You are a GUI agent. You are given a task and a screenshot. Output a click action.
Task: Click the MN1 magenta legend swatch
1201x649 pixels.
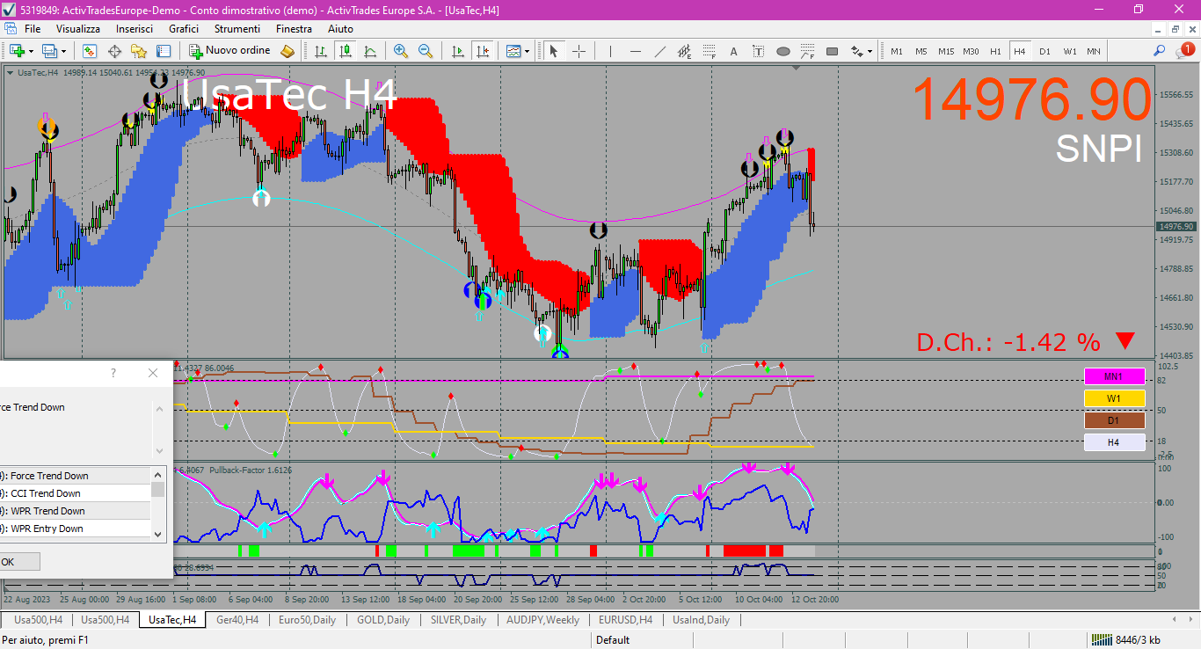tap(1114, 376)
